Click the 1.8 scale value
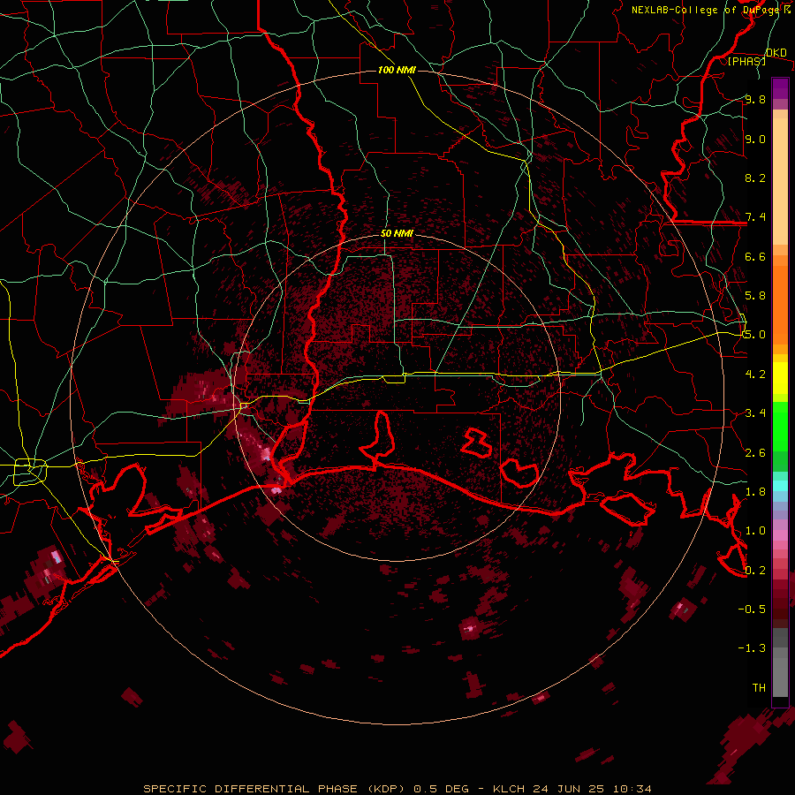The width and height of the screenshot is (795, 795). click(x=755, y=492)
